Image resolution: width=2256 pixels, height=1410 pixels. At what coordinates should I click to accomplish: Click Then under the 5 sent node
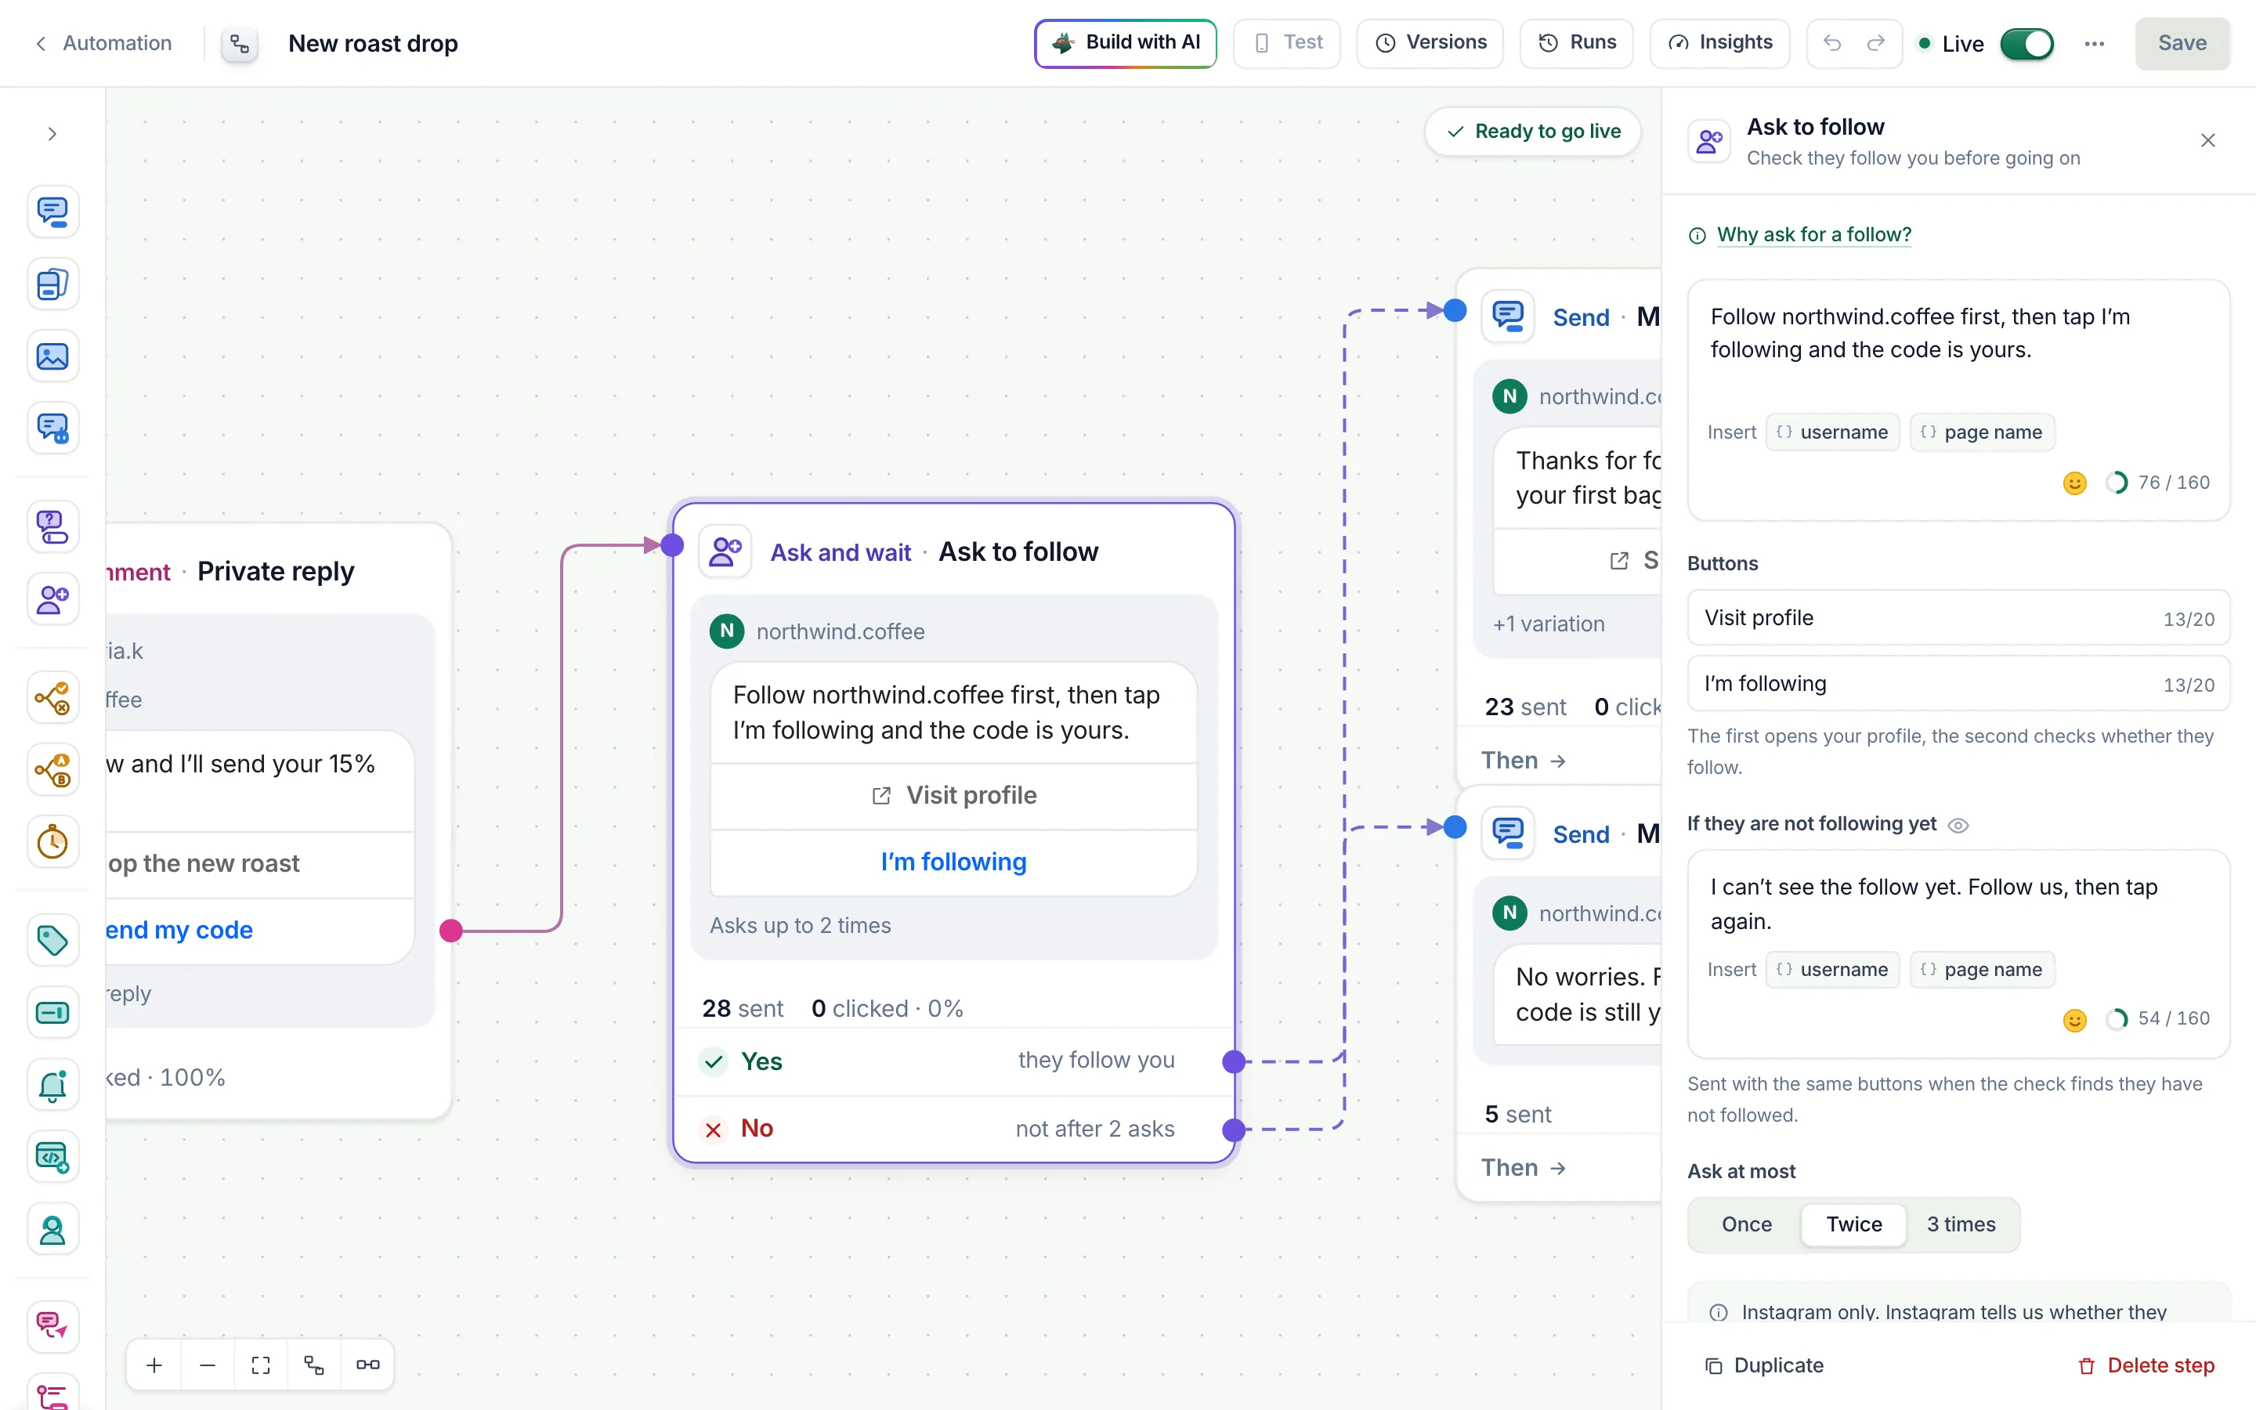tap(1524, 1169)
